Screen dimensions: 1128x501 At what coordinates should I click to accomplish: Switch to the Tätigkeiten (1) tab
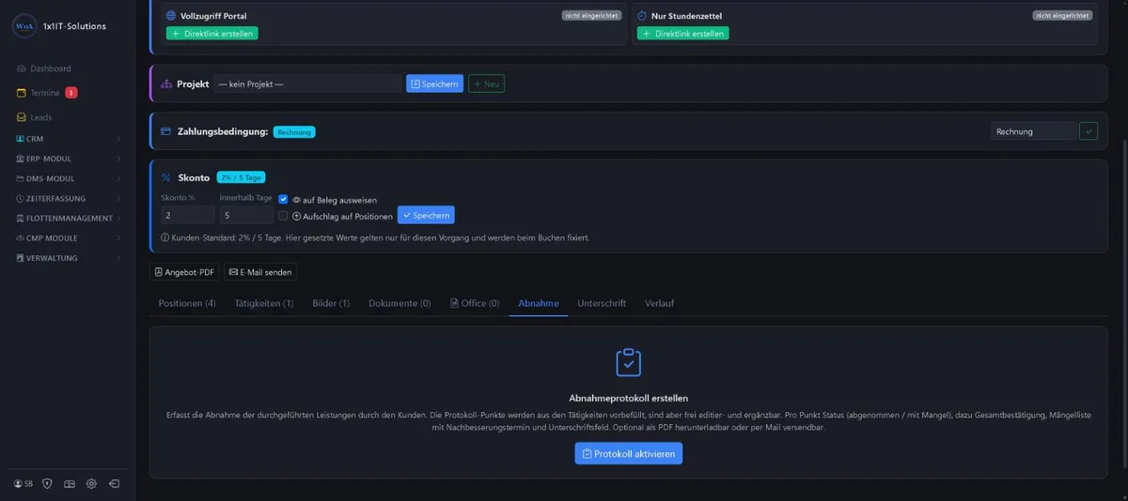264,303
